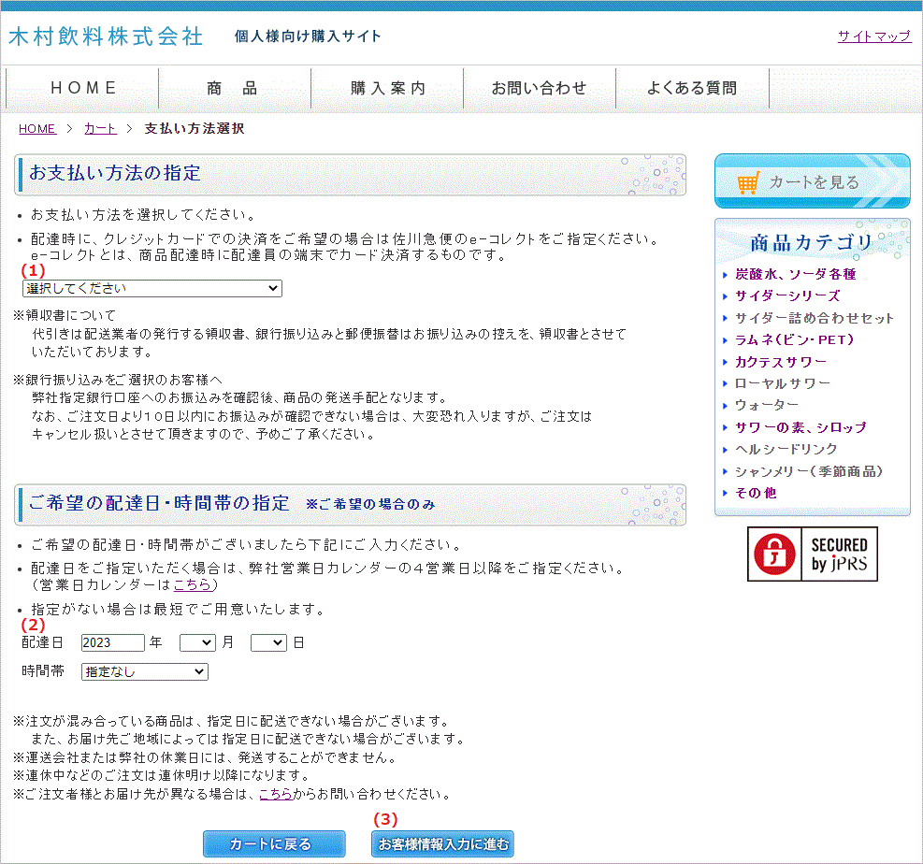
Task: Click the SECURED by JPRS security badge
Action: point(812,554)
